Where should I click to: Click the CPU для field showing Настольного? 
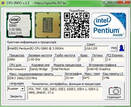pos(17,69)
